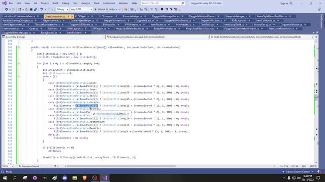Collapse the for loop outlining toggle
The image size is (325, 182).
[19, 64]
